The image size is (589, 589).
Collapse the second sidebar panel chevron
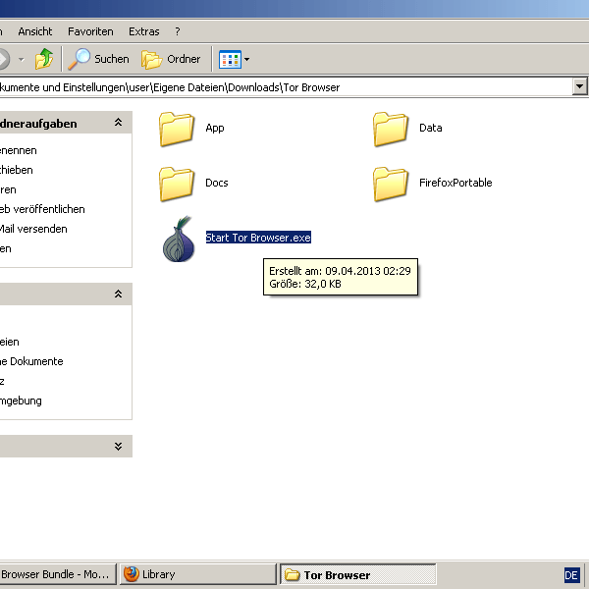[118, 294]
